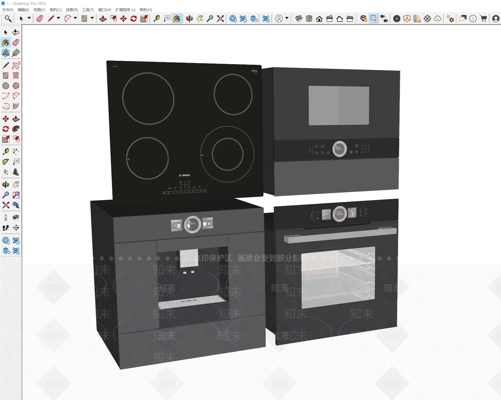This screenshot has width=501, height=400.
Task: Pick the Protractor tool
Action: 6,162
